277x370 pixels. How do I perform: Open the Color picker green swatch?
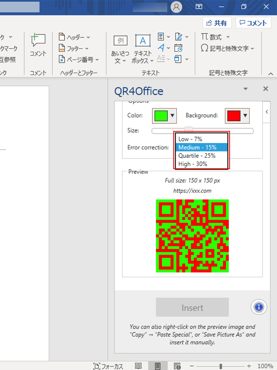164,116
